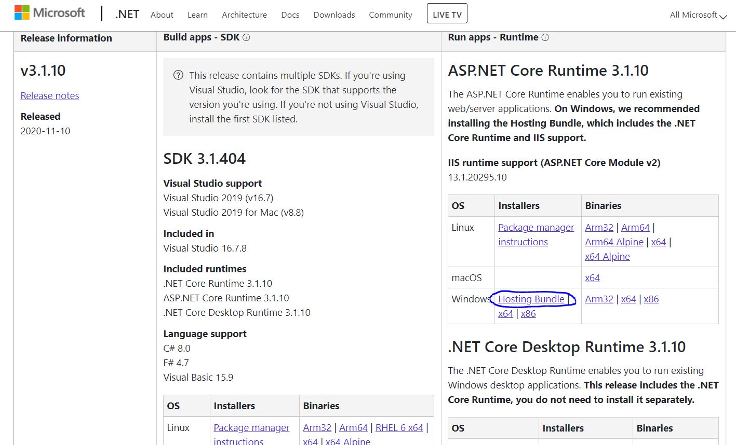Image resolution: width=736 pixels, height=445 pixels.
Task: Open the Learn menu item
Action: tap(197, 15)
